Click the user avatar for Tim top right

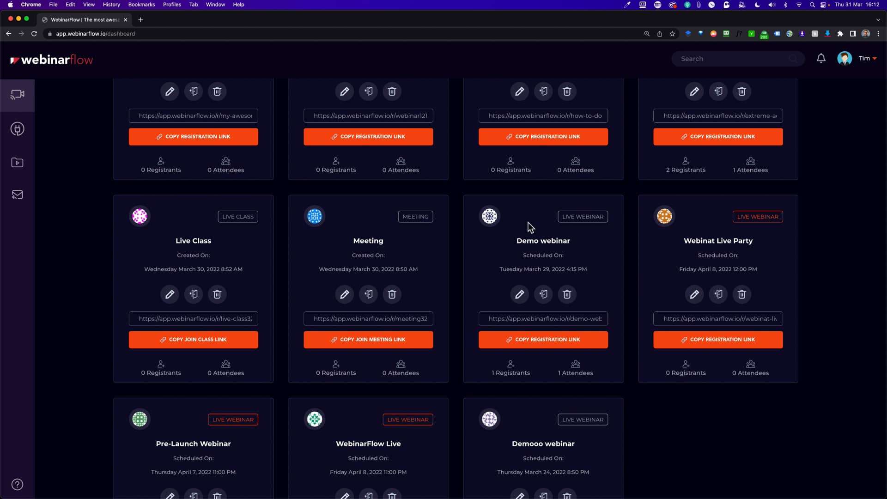click(845, 58)
